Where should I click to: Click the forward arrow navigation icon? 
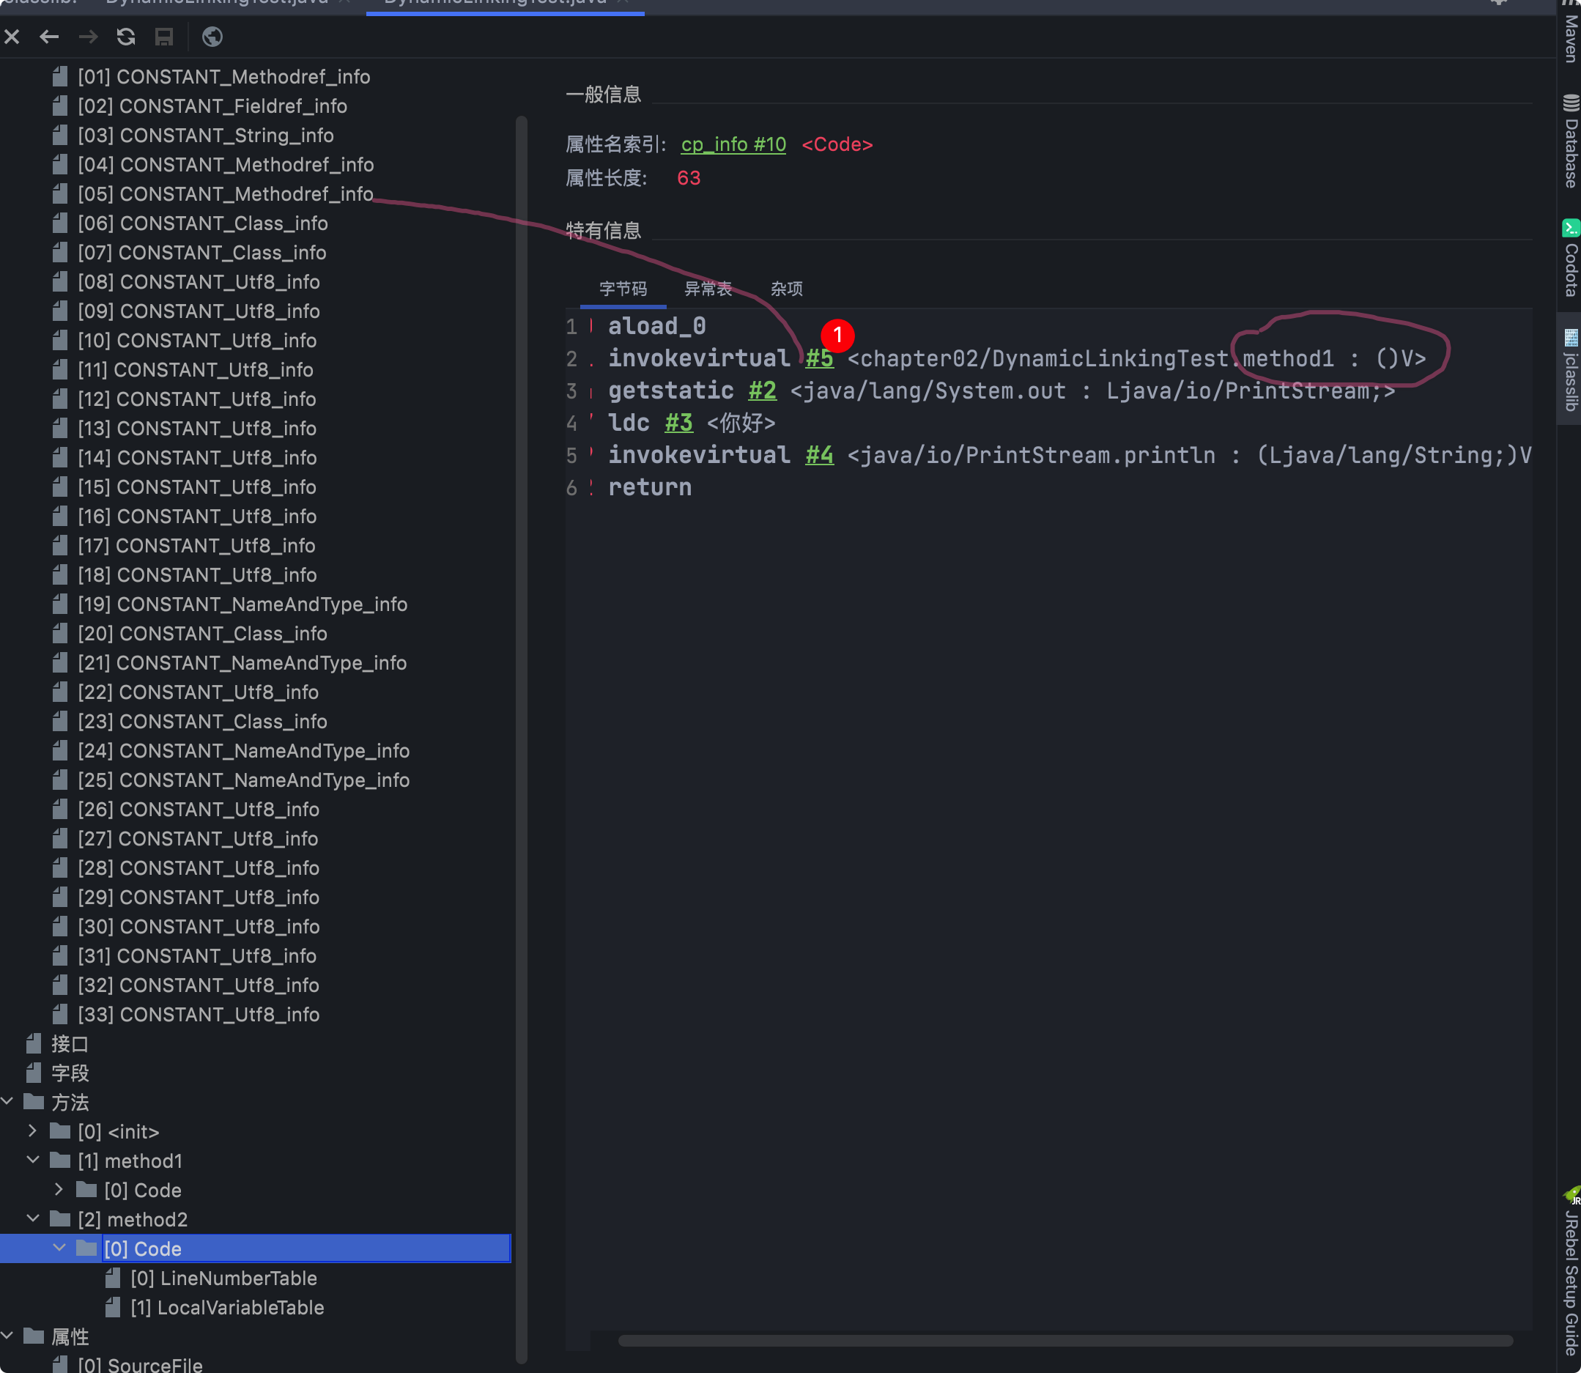pos(88,37)
